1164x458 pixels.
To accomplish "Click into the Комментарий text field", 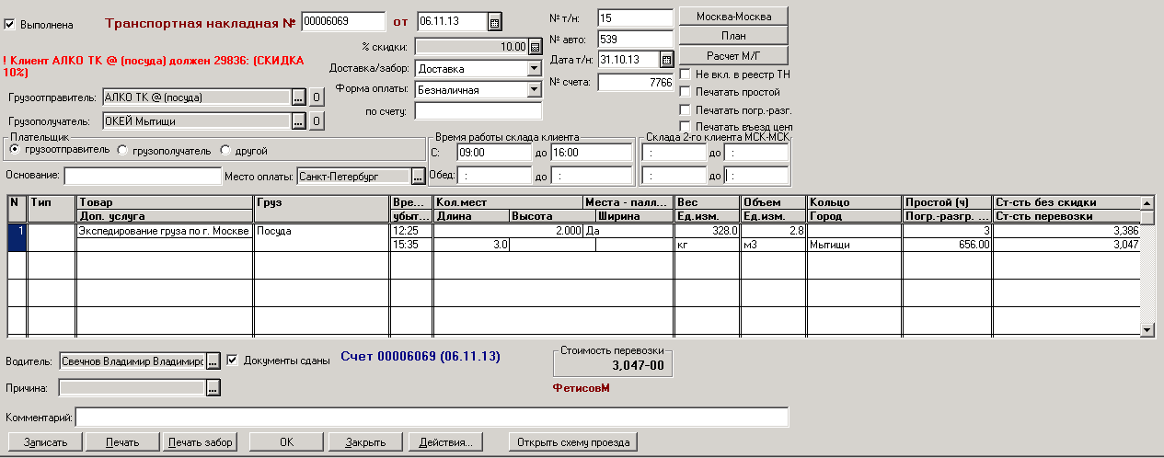I will point(431,418).
